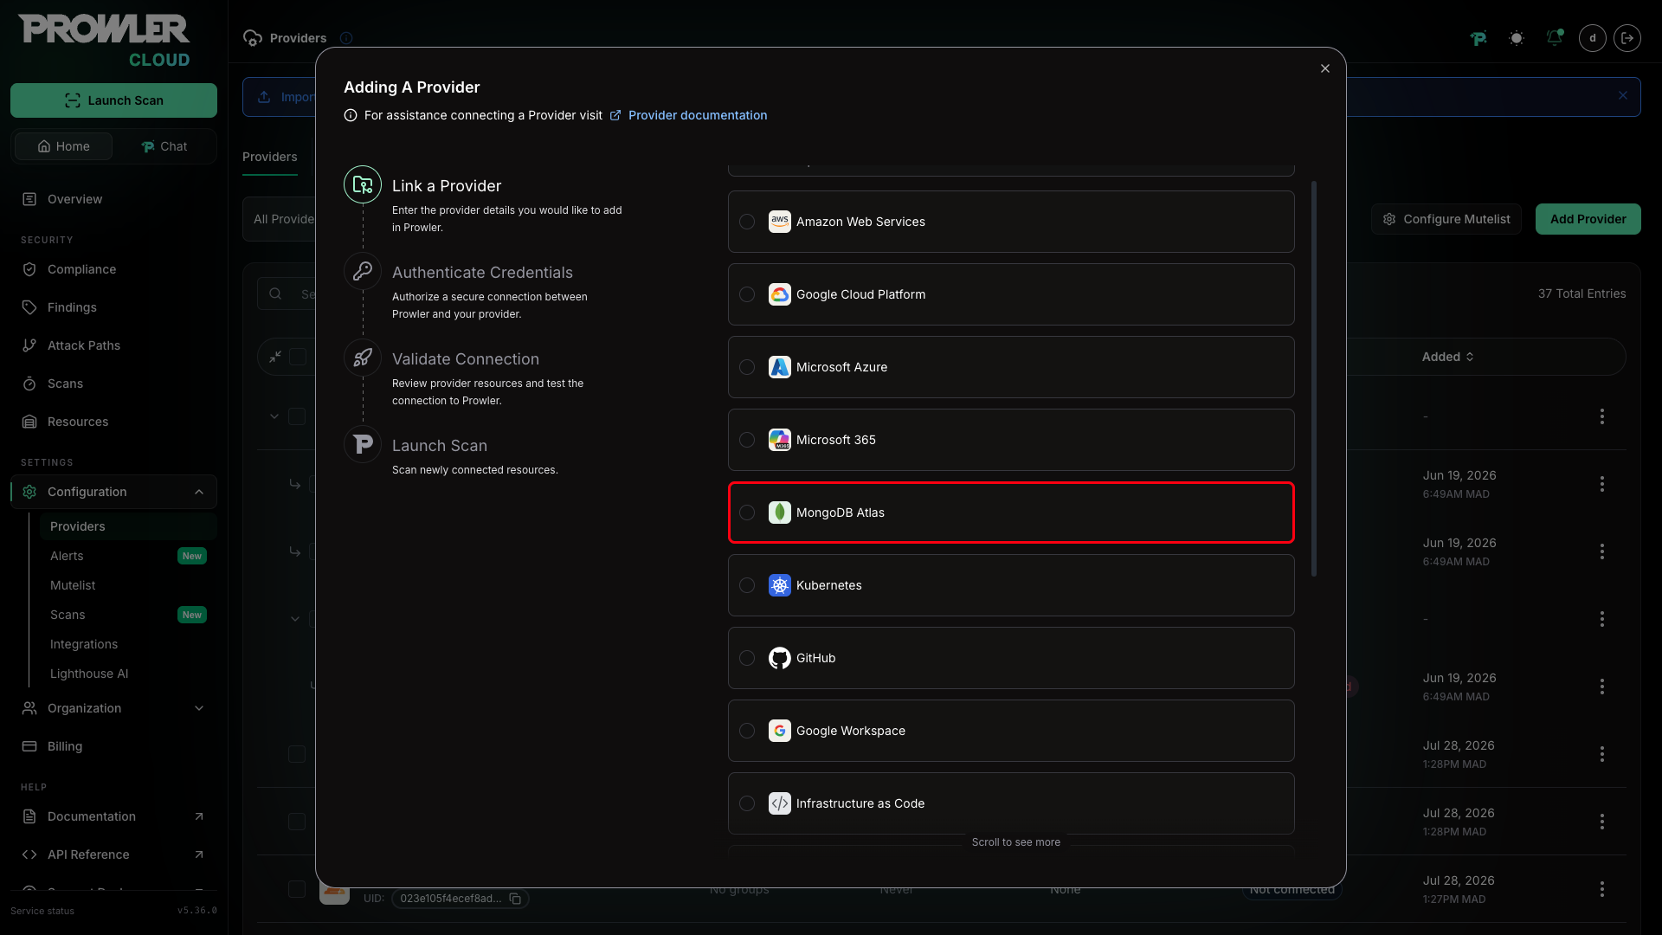The height and width of the screenshot is (935, 1662).
Task: Click the Kubernetes wheel icon
Action: click(x=780, y=585)
